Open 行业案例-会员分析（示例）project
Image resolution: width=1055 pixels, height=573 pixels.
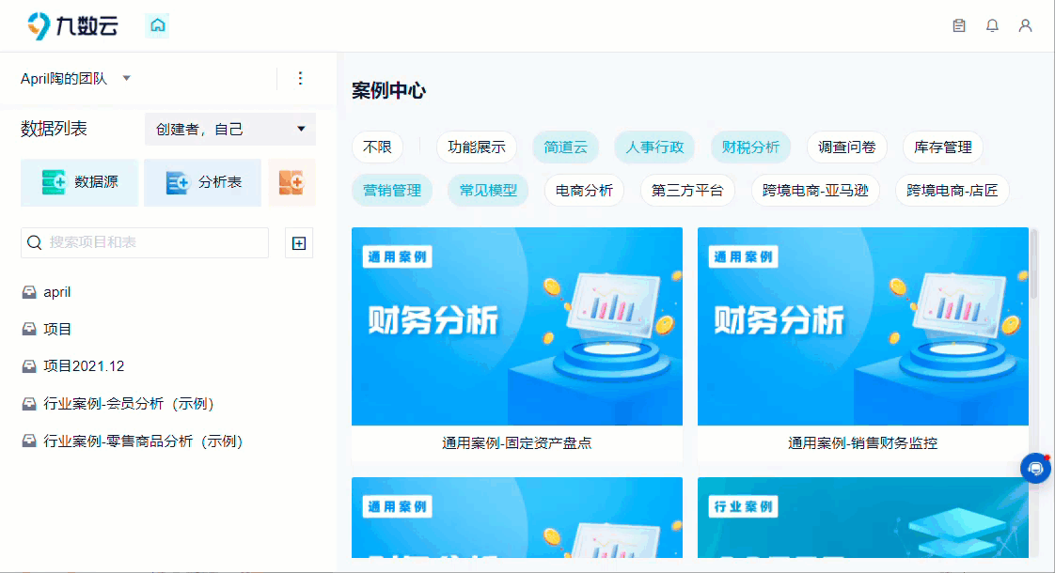click(x=129, y=404)
